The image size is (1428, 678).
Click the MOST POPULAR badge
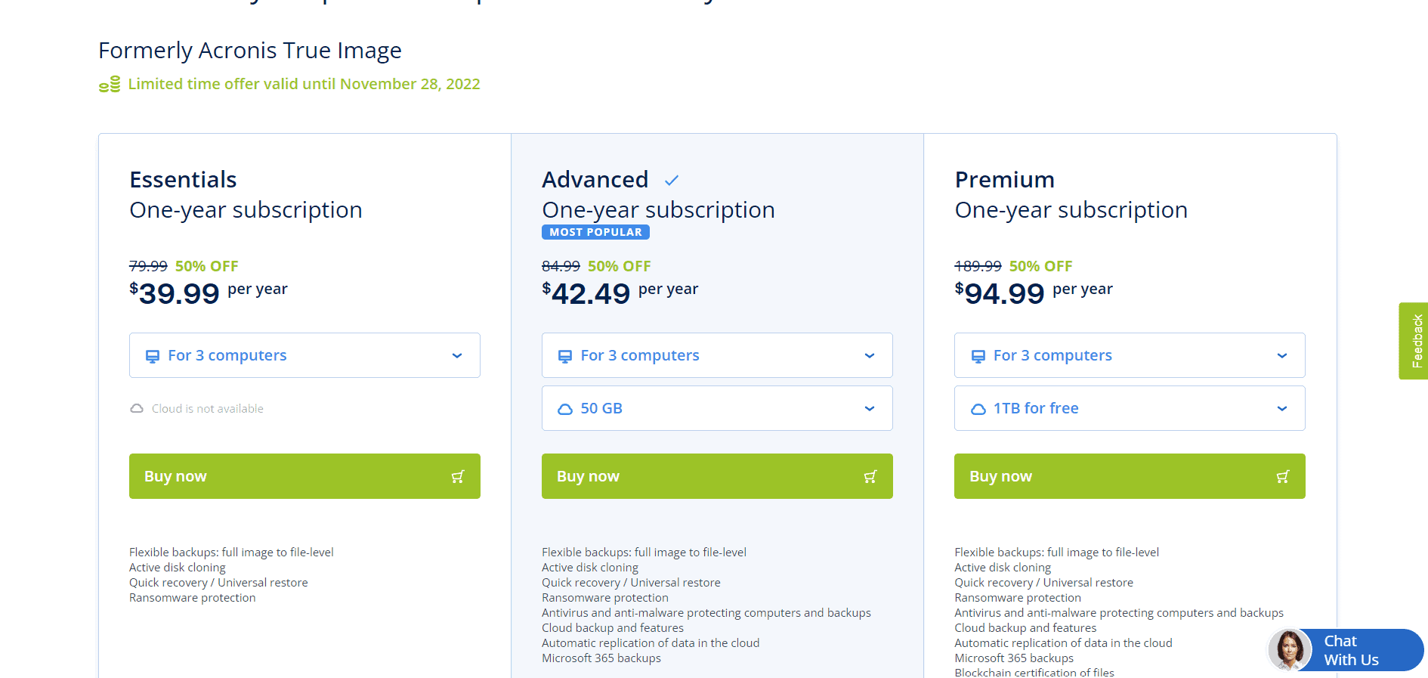pyautogui.click(x=595, y=232)
